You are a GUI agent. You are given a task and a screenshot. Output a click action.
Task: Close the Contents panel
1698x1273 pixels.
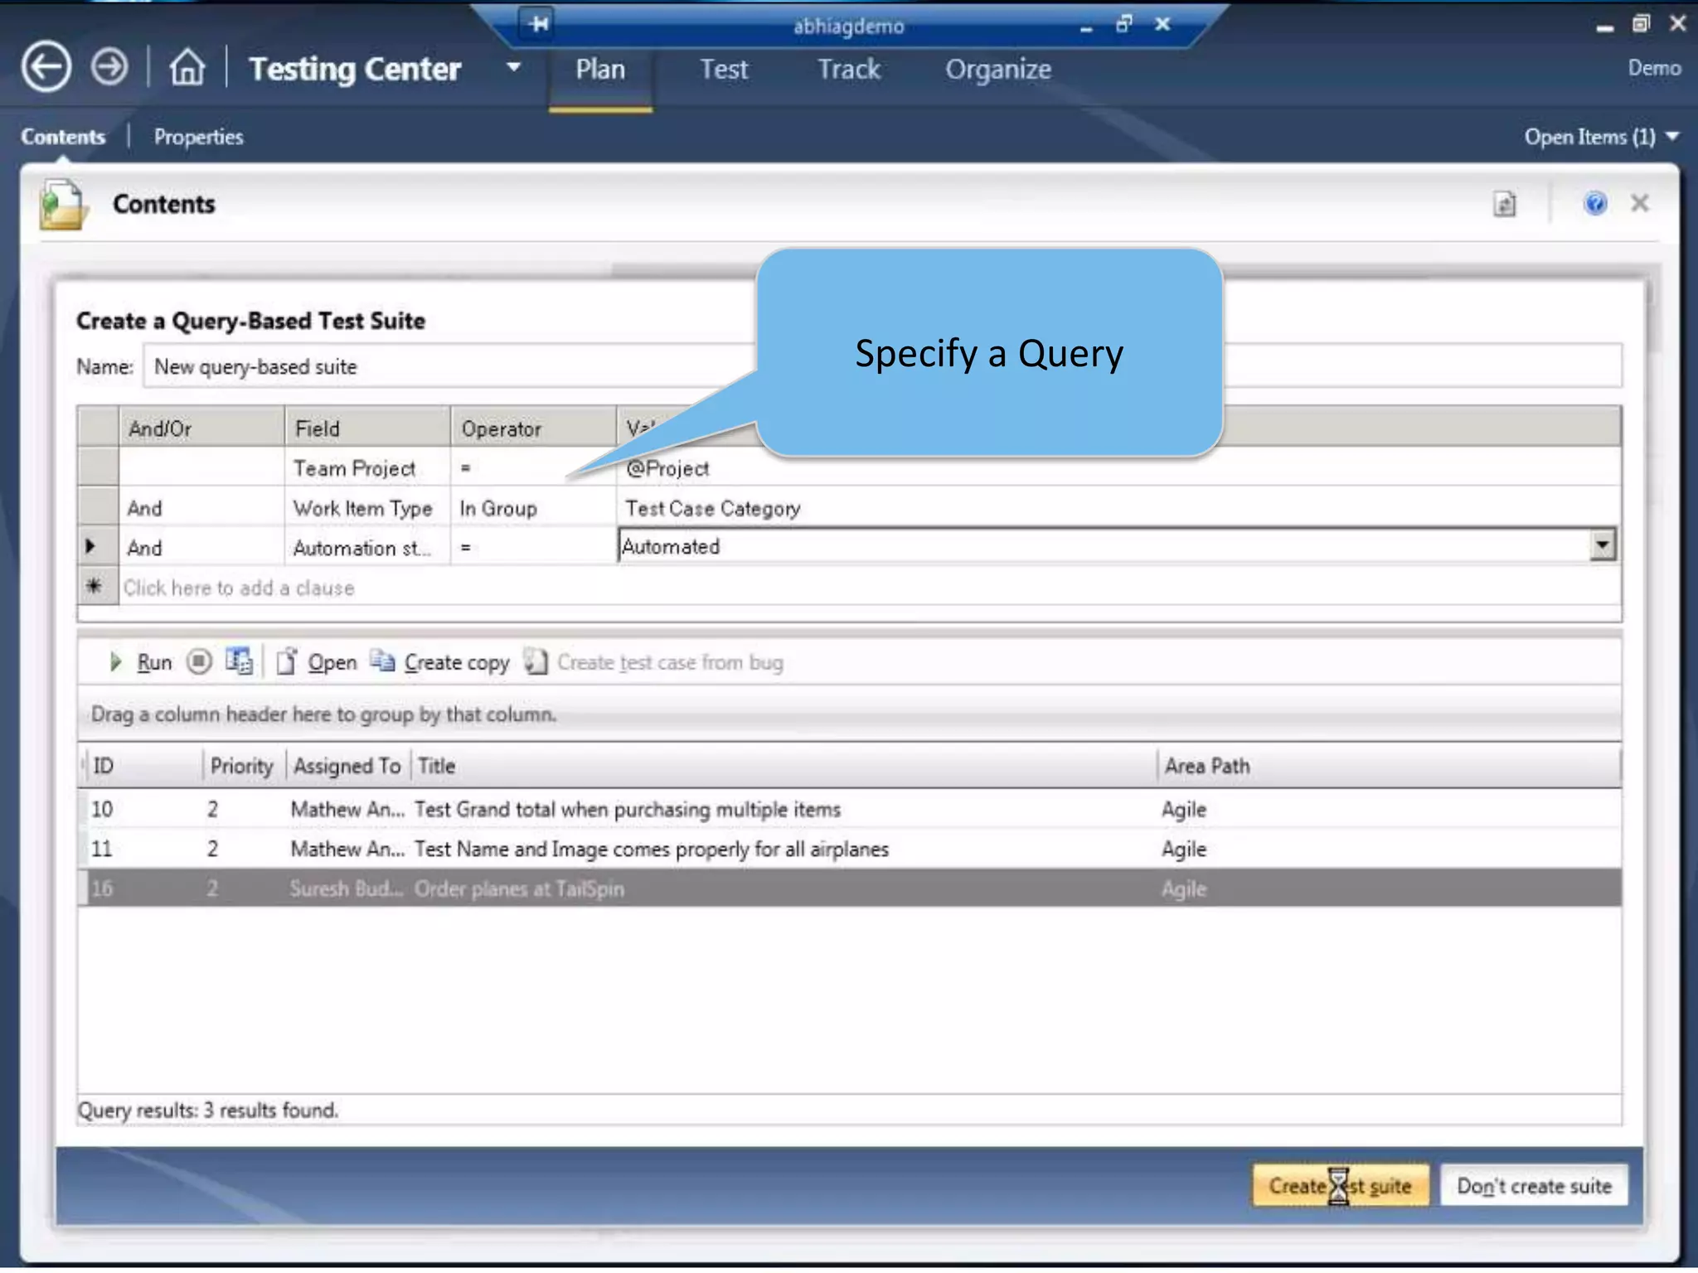point(1639,203)
